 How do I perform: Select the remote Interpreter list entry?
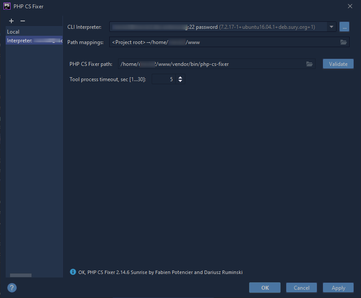tap(34, 41)
